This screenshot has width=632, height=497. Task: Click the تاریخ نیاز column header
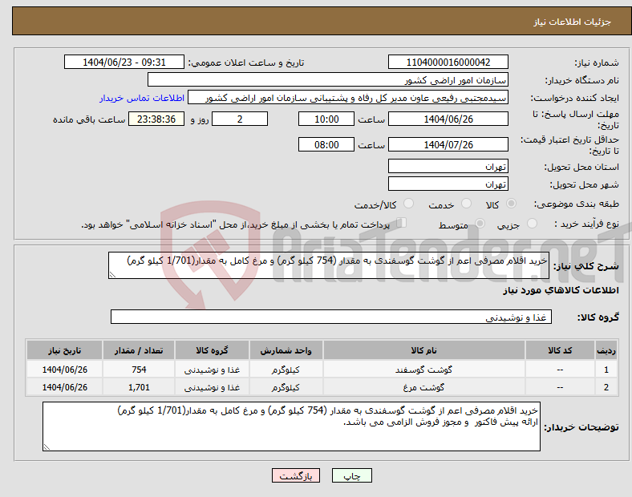pos(64,350)
